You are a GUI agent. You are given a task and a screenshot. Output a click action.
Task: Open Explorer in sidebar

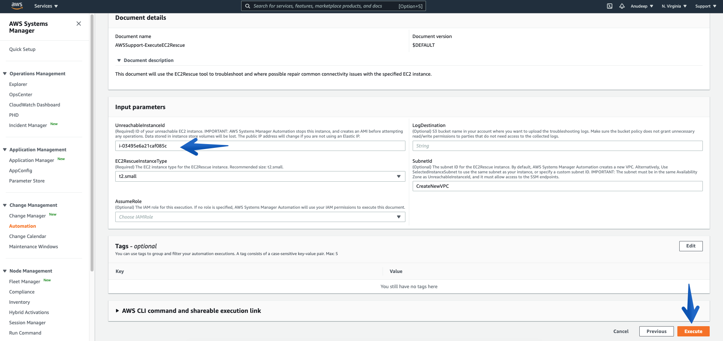(18, 84)
